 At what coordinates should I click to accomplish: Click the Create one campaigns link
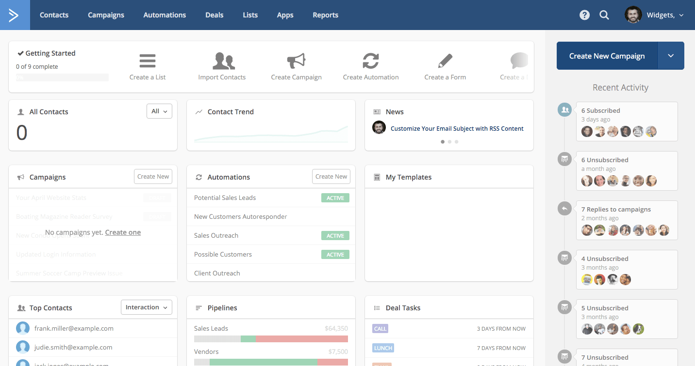[x=123, y=232]
